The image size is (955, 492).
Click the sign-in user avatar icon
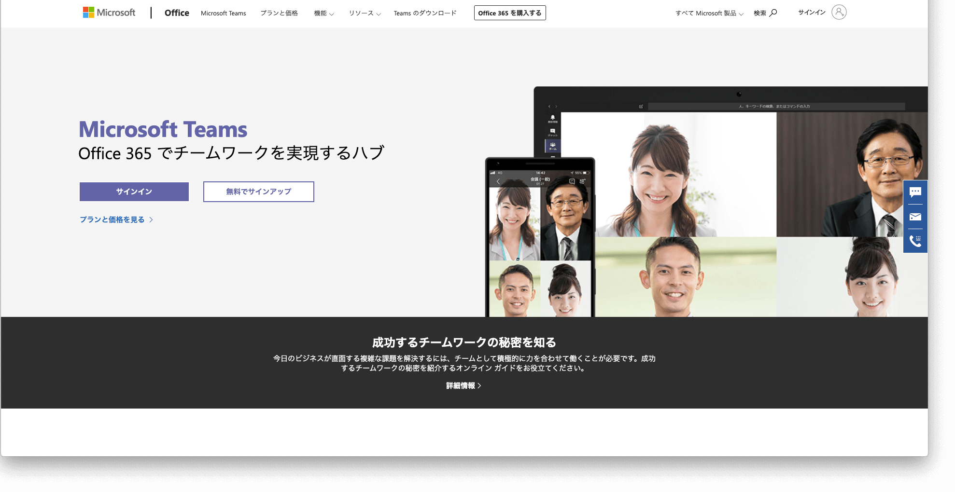839,13
